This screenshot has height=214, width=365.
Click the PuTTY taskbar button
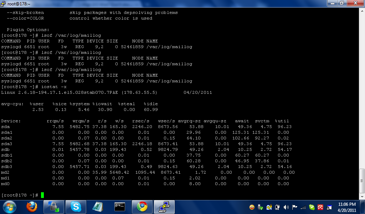tap(164, 207)
